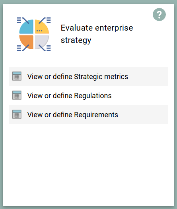Click the gray quadrant of the chart icon

coord(41,42)
